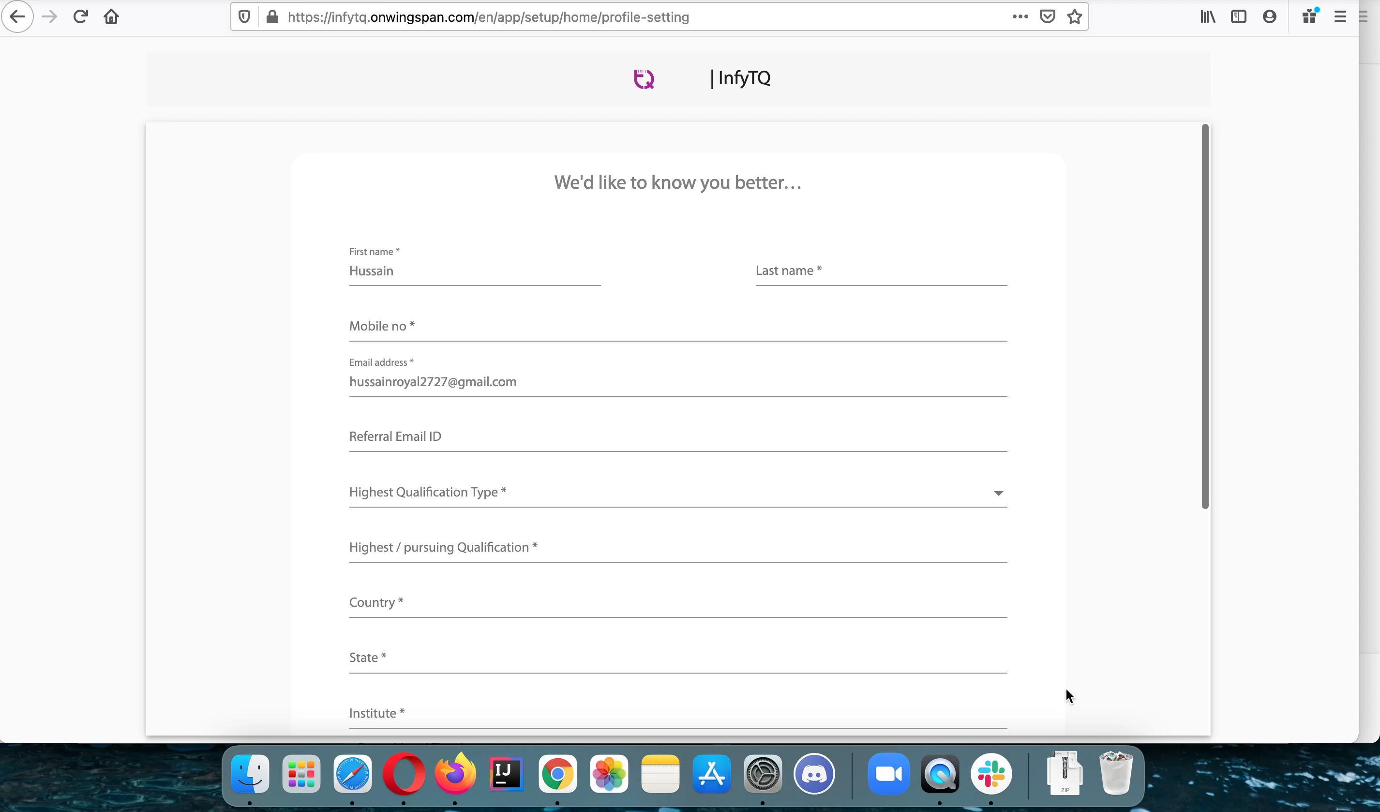Reload the current page
Viewport: 1380px width, 812px height.
(x=80, y=17)
